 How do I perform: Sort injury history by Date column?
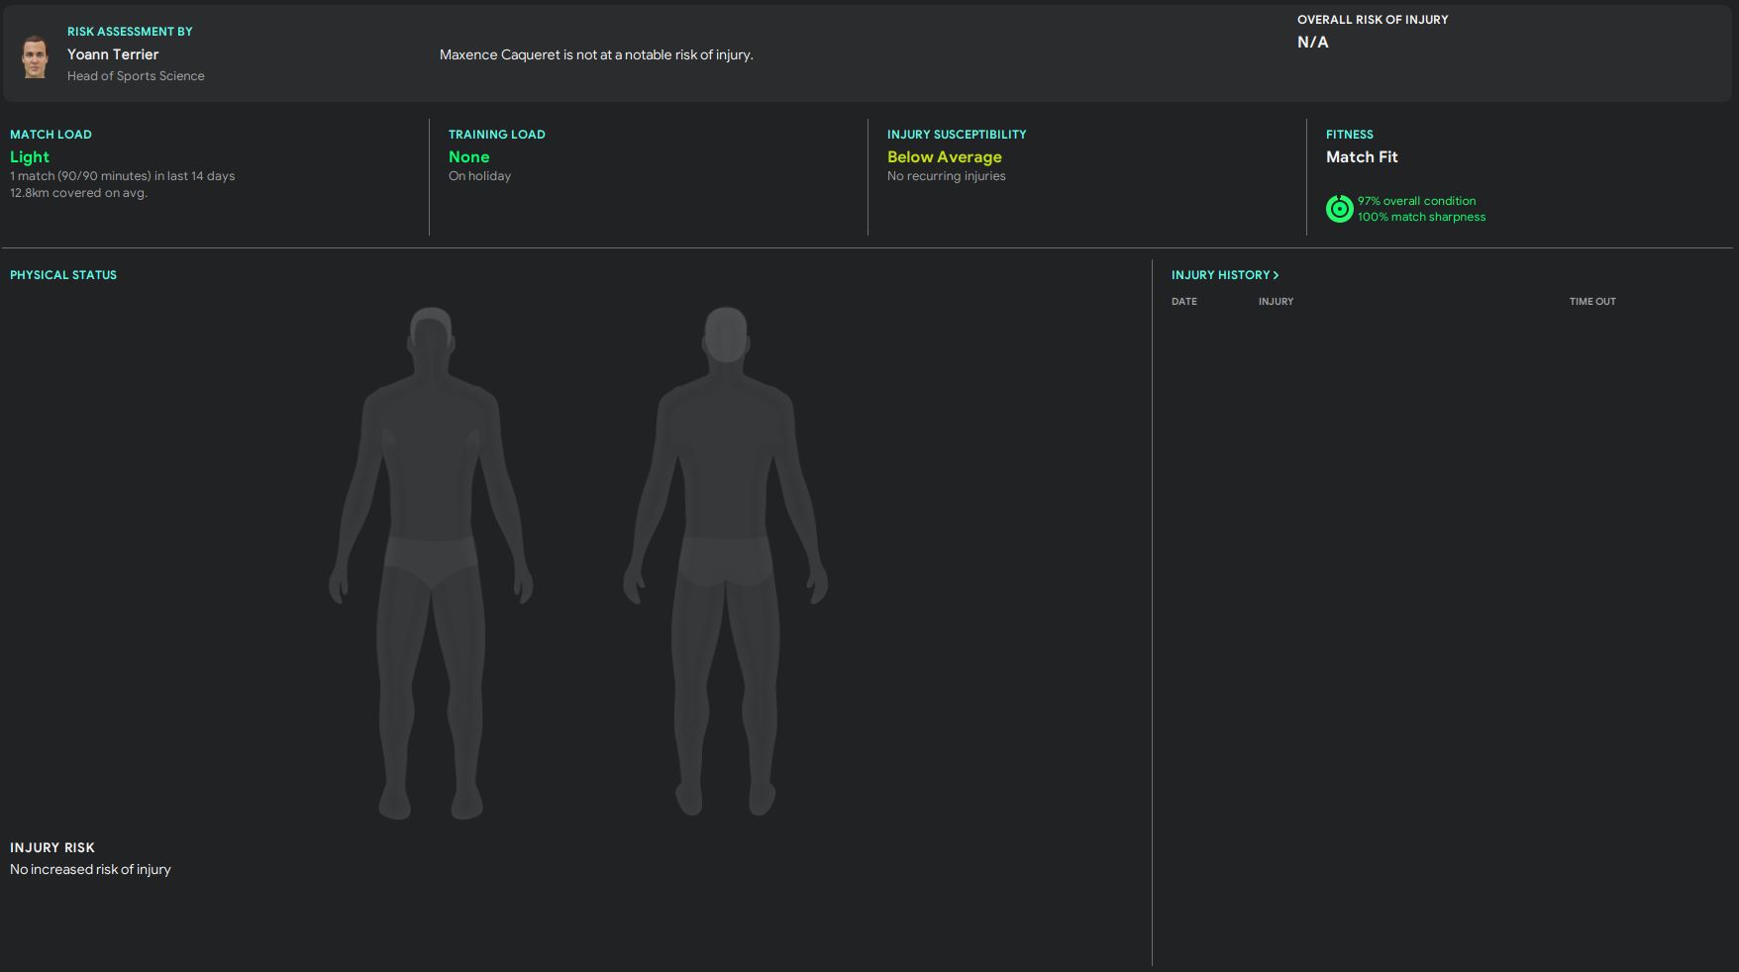1183,302
